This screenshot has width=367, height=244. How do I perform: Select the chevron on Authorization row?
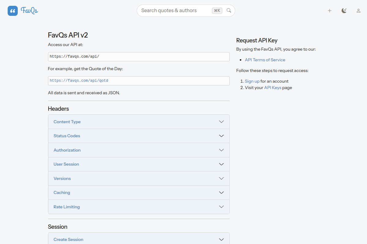pos(221,150)
